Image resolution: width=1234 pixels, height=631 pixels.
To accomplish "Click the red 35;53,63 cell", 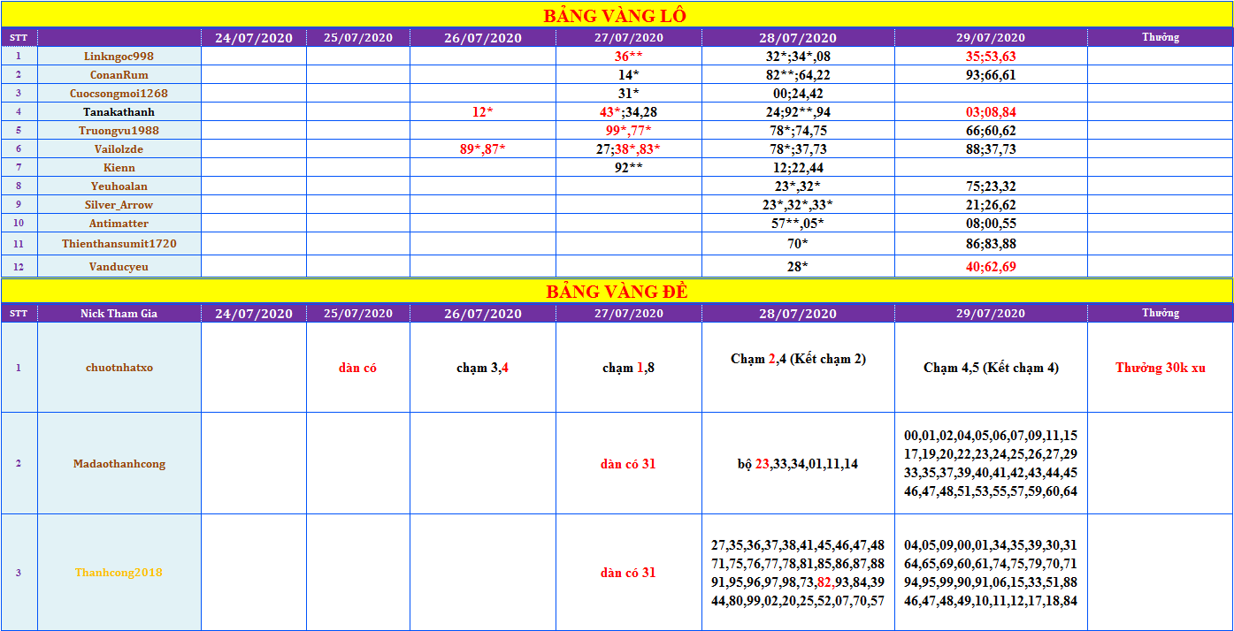I will pyautogui.click(x=991, y=56).
